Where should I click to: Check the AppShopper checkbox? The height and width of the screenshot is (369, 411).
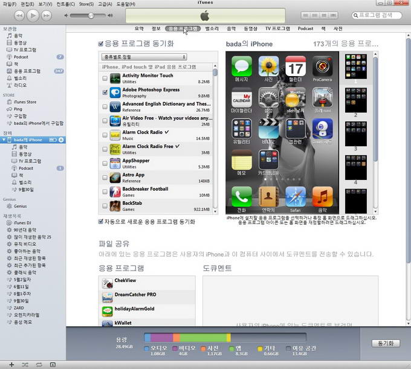105,164
